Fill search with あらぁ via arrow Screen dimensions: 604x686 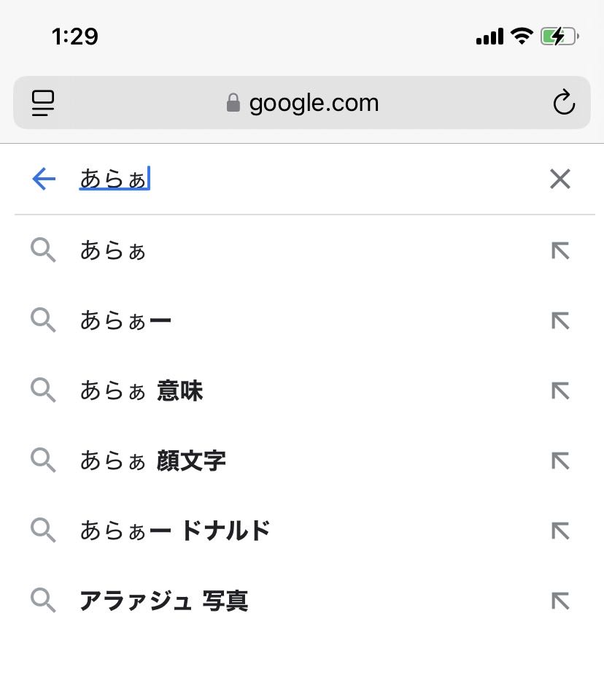click(x=560, y=251)
